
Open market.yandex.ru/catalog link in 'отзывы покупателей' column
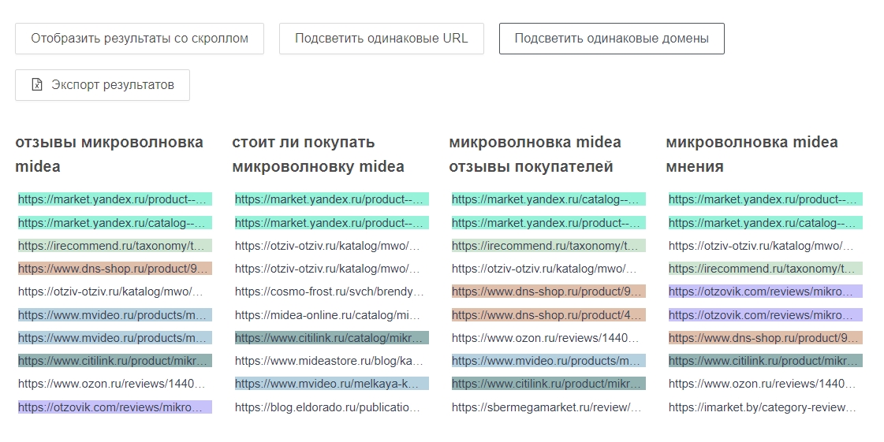click(549, 199)
